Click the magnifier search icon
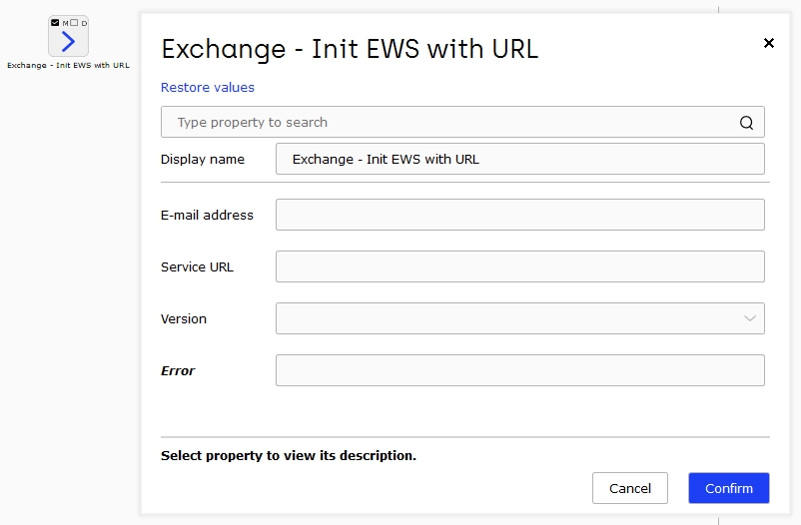Image resolution: width=801 pixels, height=525 pixels. point(746,123)
